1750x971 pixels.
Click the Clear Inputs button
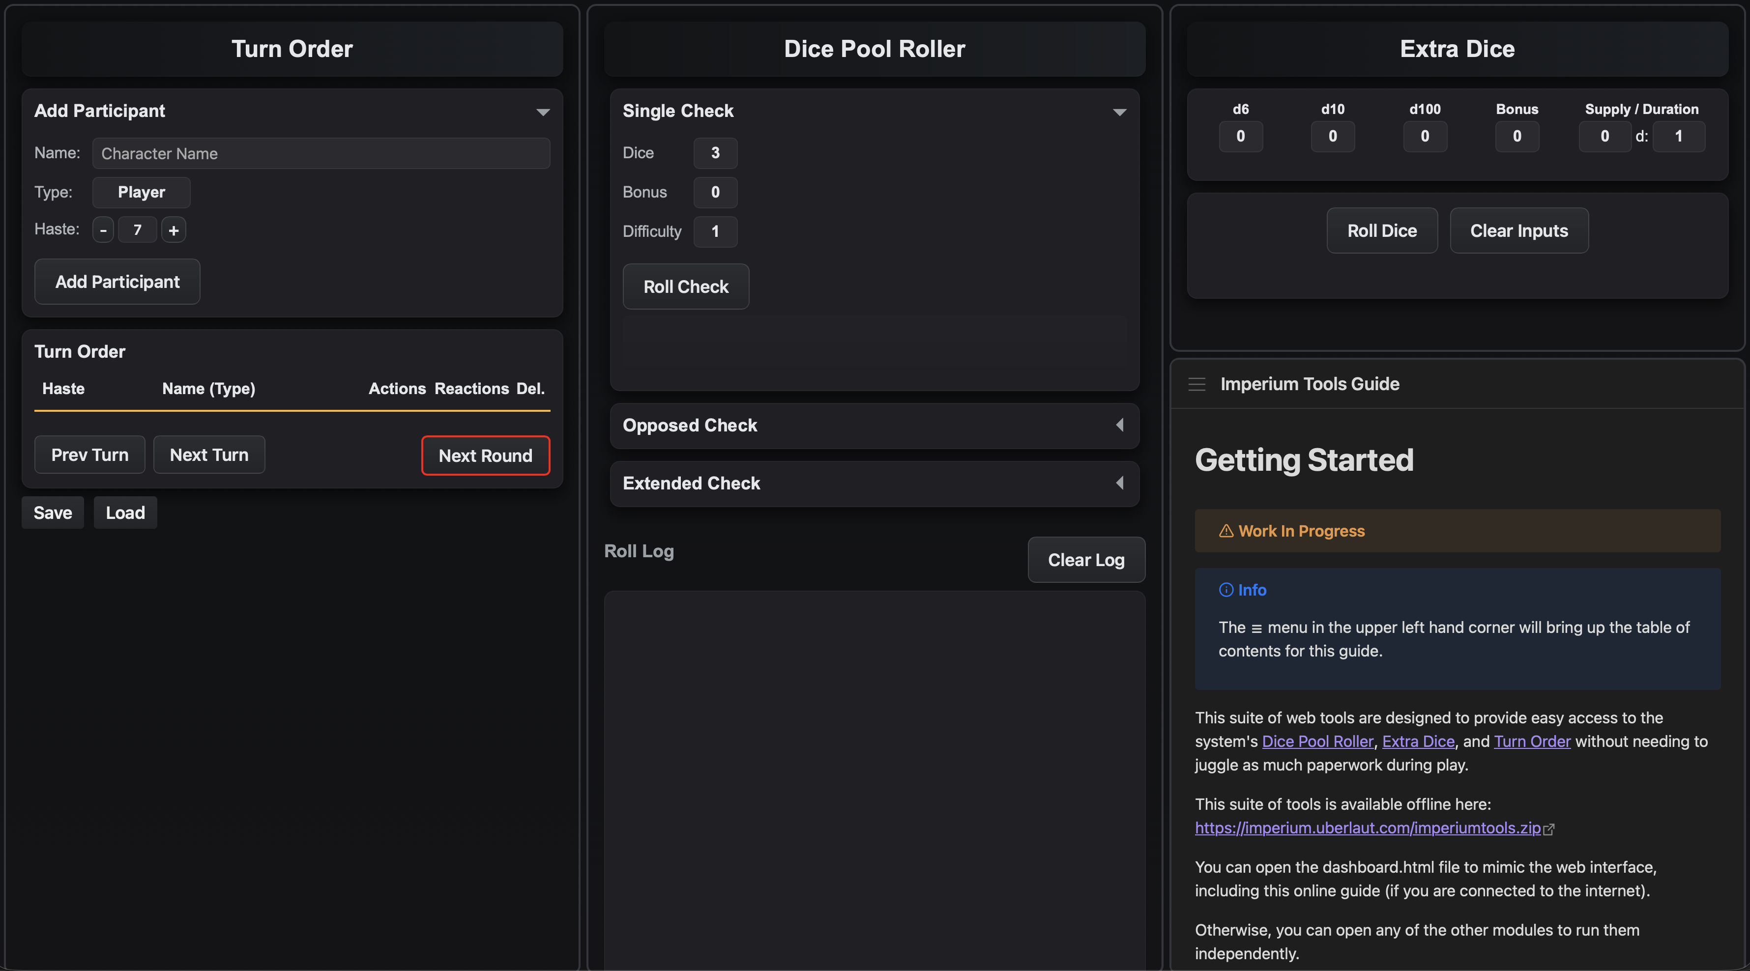coord(1518,231)
